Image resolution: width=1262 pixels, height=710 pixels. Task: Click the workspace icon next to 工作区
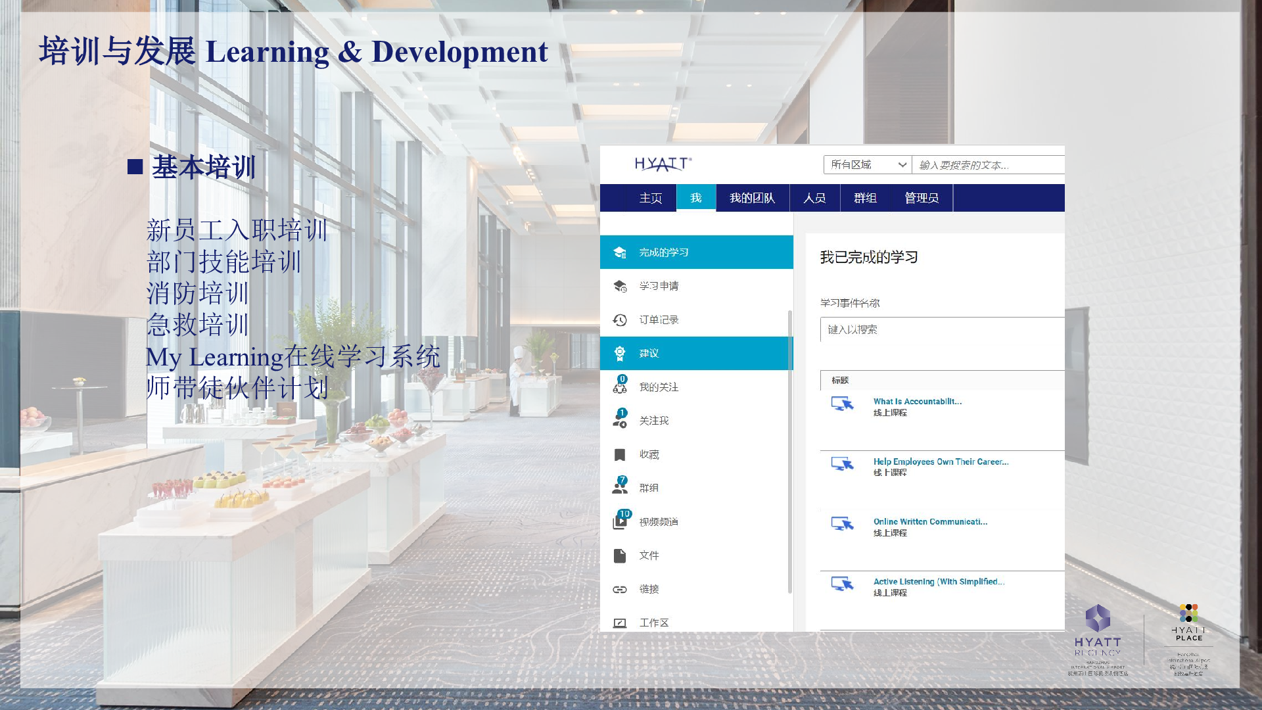click(619, 623)
